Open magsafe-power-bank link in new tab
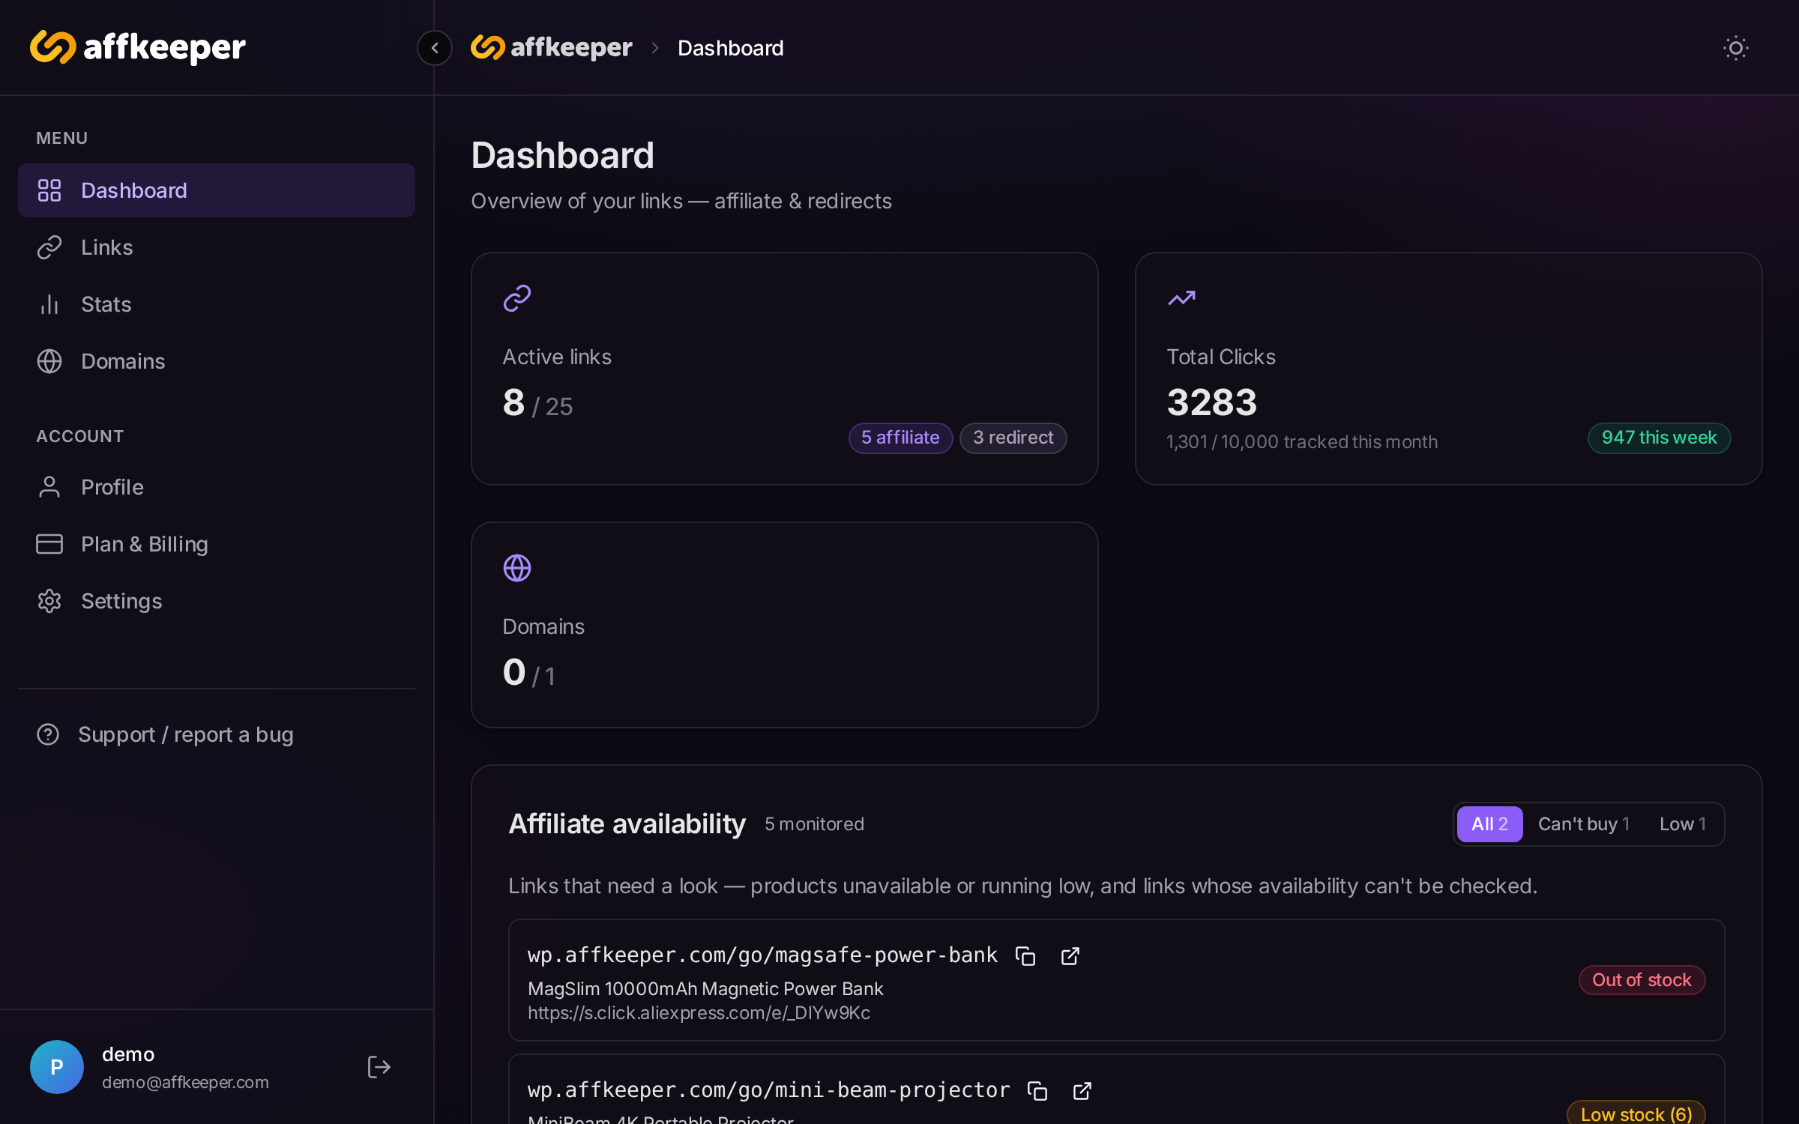 [x=1070, y=956]
